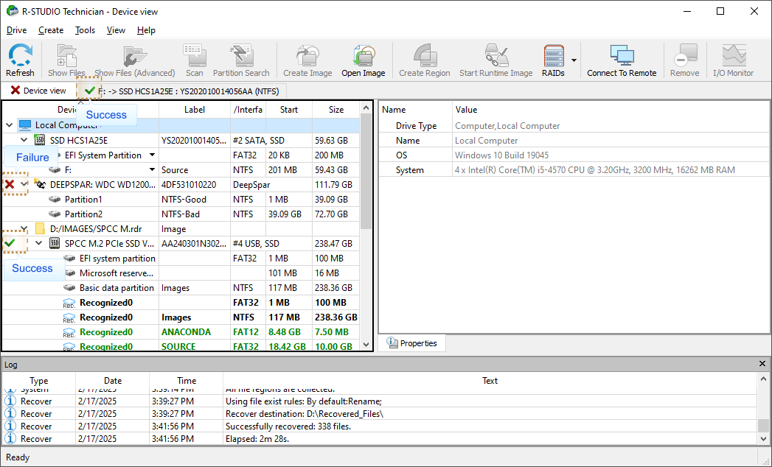Select the DEEPSPAR WDC drive icon

click(40, 184)
